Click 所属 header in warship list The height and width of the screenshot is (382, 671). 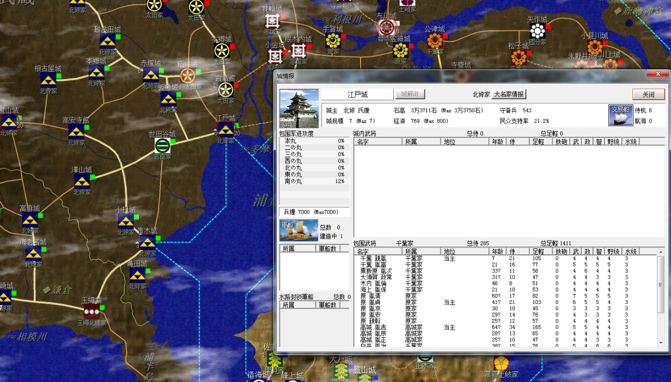point(297,249)
